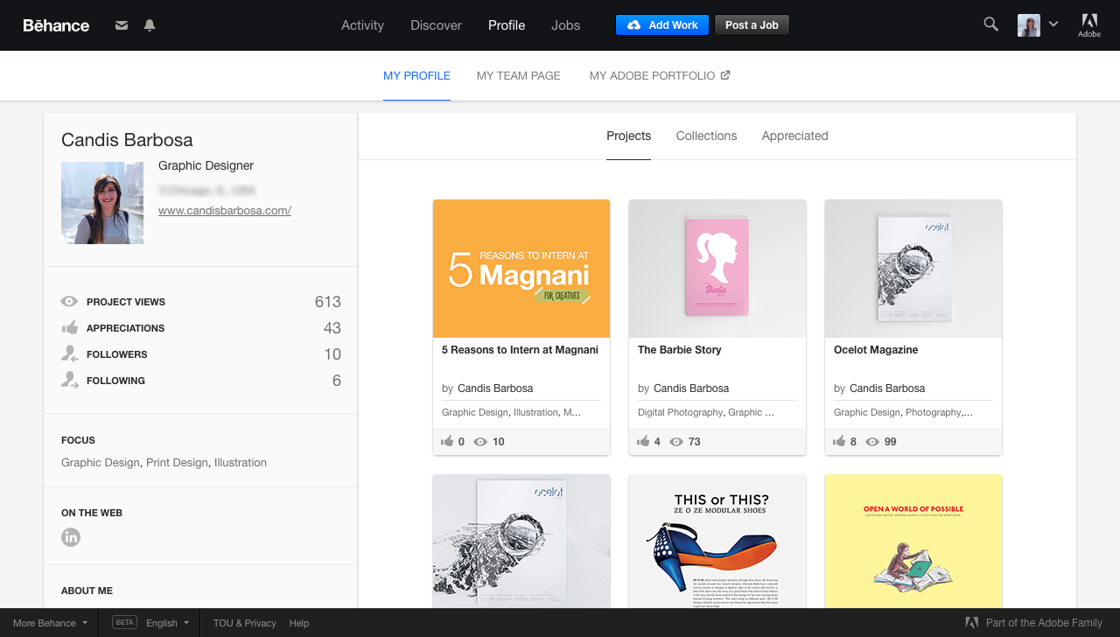Screen dimensions: 1120x637
Task: Click thumbs-up icon on 5 Reasons card
Action: coord(447,441)
